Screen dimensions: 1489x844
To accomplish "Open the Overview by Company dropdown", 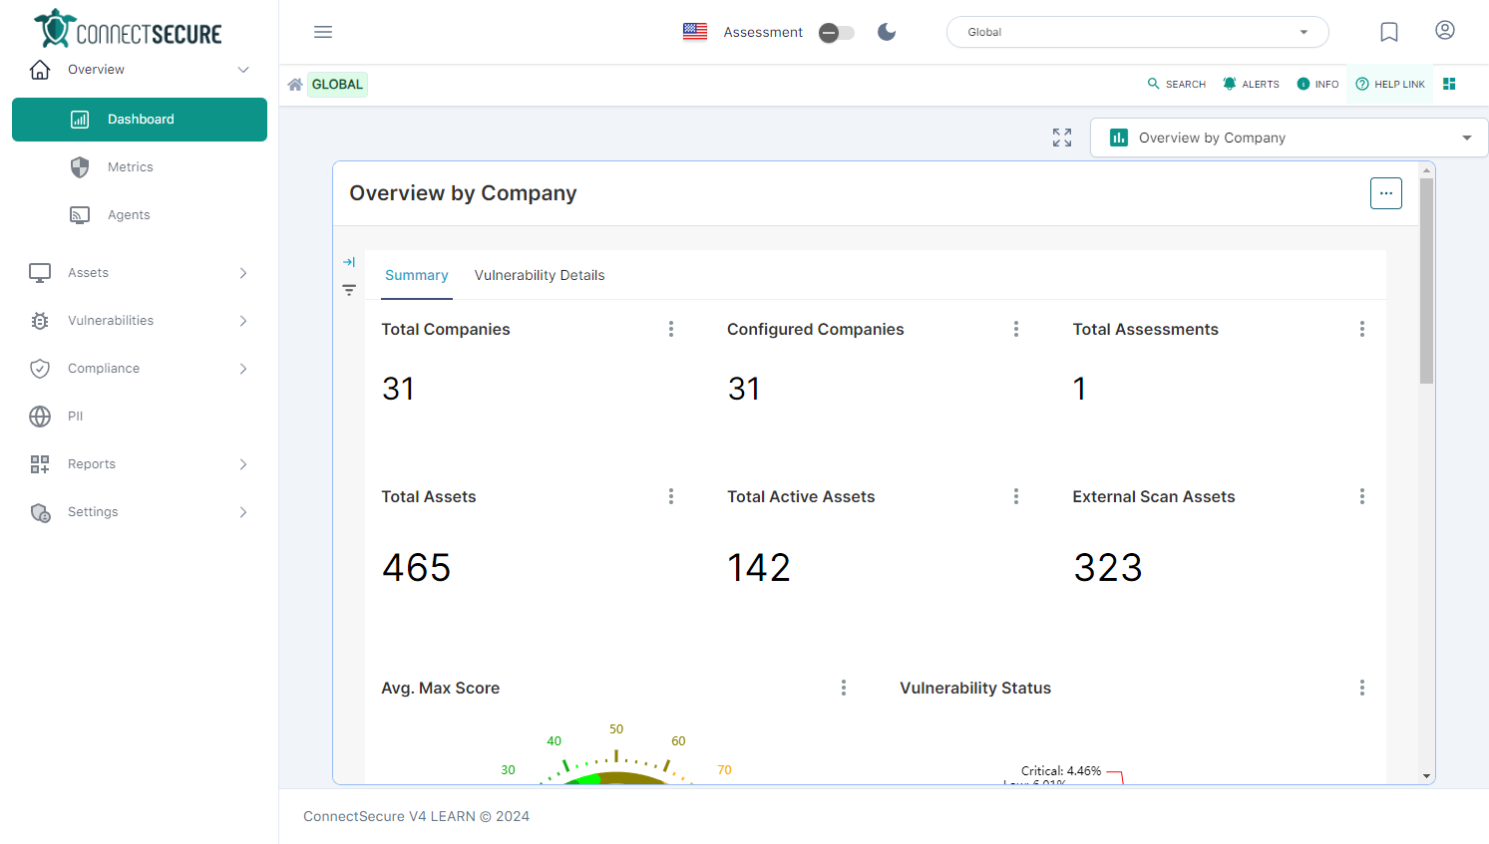I will (1289, 138).
